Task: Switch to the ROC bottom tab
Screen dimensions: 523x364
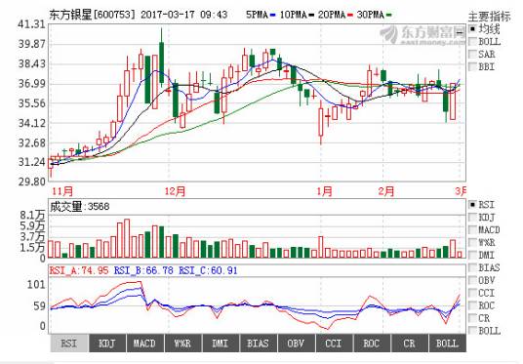Action: point(371,344)
